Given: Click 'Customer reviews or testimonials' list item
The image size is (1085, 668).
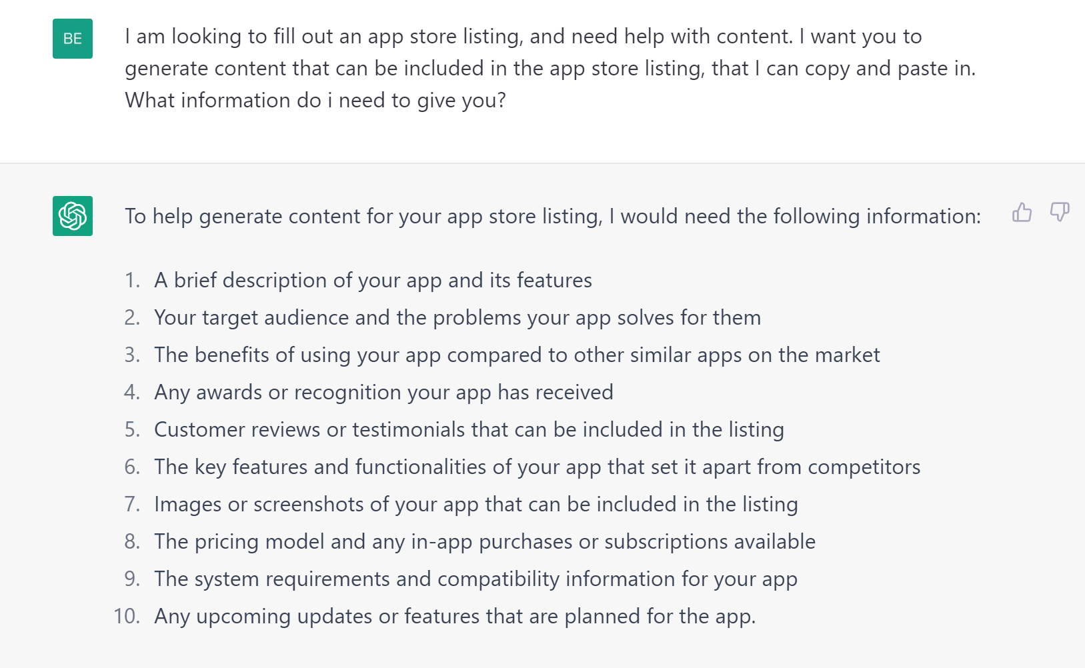Looking at the screenshot, I should [x=469, y=429].
